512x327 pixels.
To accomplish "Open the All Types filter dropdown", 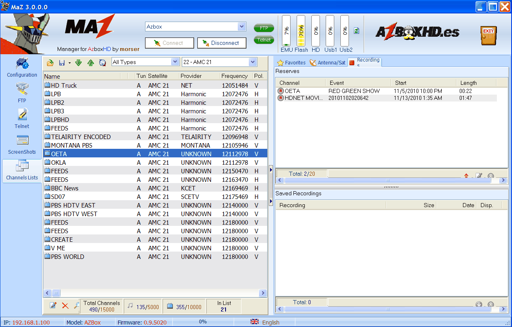I will coord(175,62).
